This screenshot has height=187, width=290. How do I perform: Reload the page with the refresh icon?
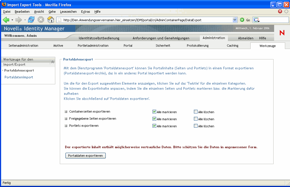31,20
